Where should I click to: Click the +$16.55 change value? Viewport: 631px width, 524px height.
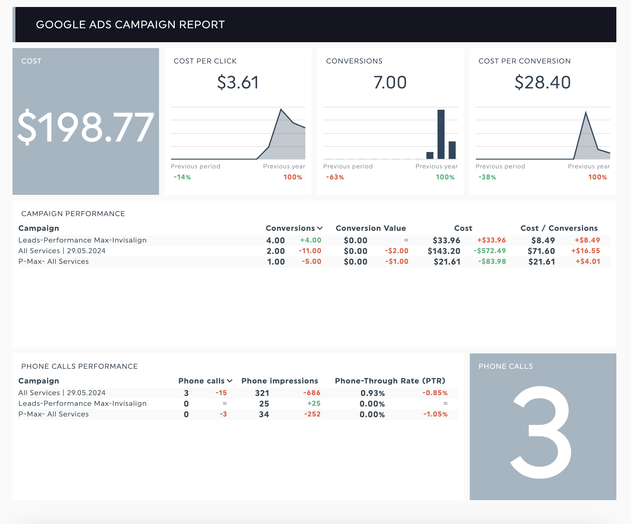tap(586, 251)
